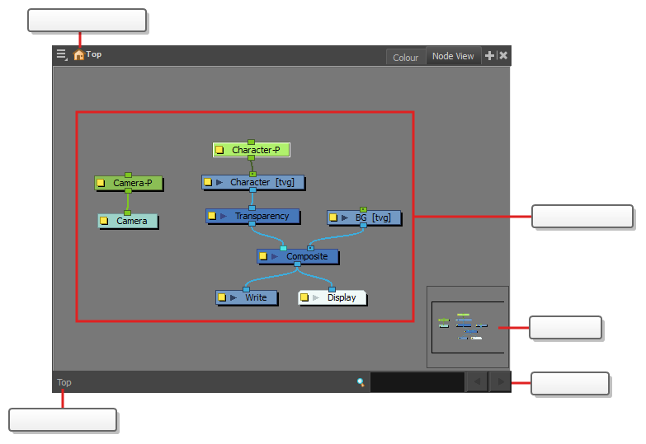This screenshot has width=646, height=444.
Task: Toggle the yellow square on Transparency node
Action: 212,216
